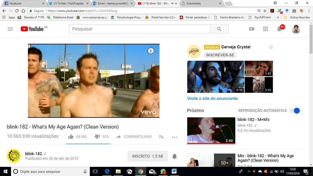Click COMPARTILHAR to share the video
Image resolution: width=313 pixels, height=176 pixels.
click(134, 137)
